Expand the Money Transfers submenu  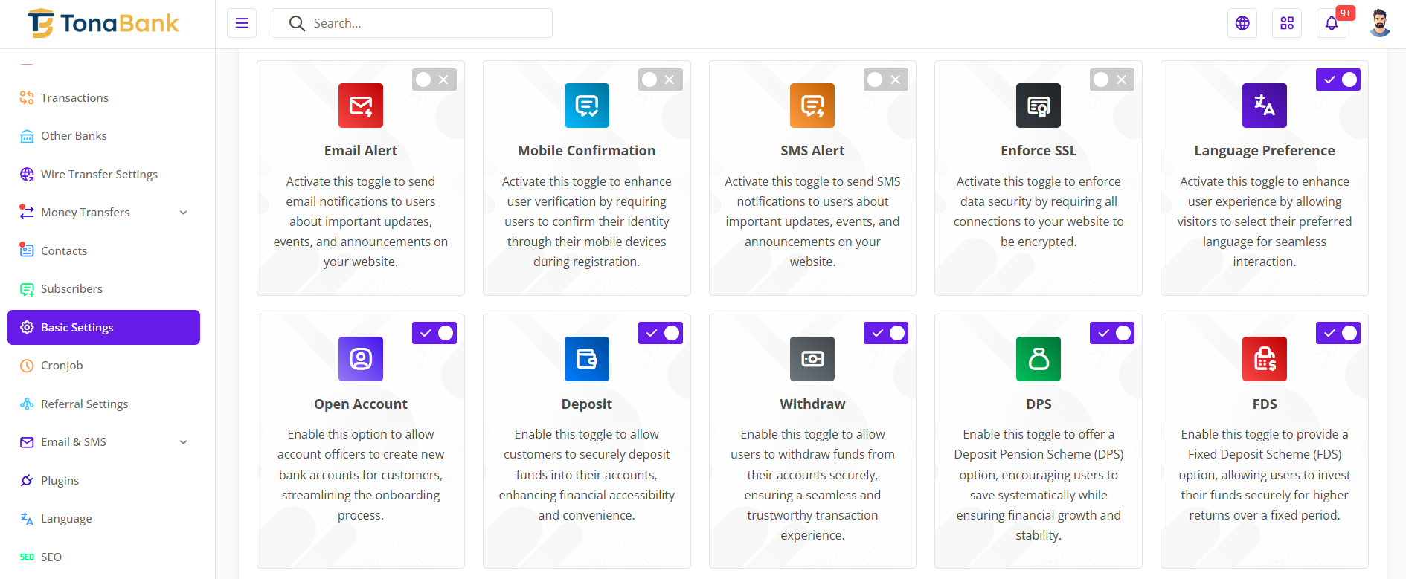tap(104, 213)
